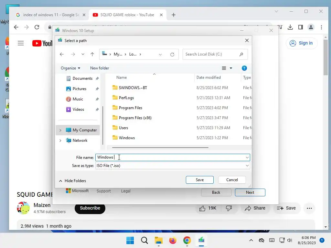This screenshot has height=248, width=331.
Task: Select the PerfLogs folder
Action: (126, 98)
